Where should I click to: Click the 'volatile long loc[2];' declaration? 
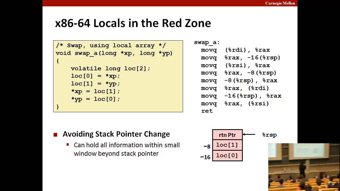point(110,68)
